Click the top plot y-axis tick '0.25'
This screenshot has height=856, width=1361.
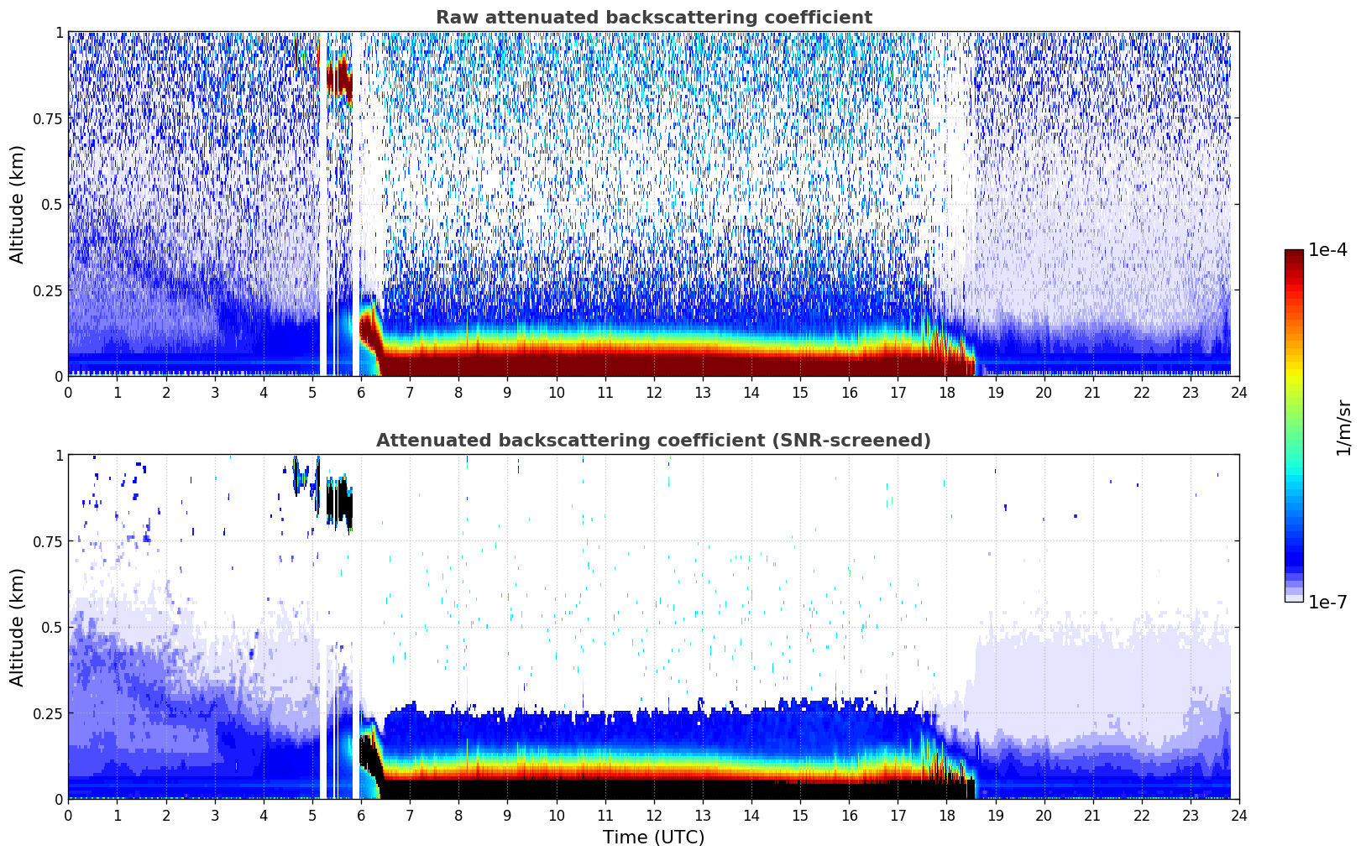[x=48, y=290]
